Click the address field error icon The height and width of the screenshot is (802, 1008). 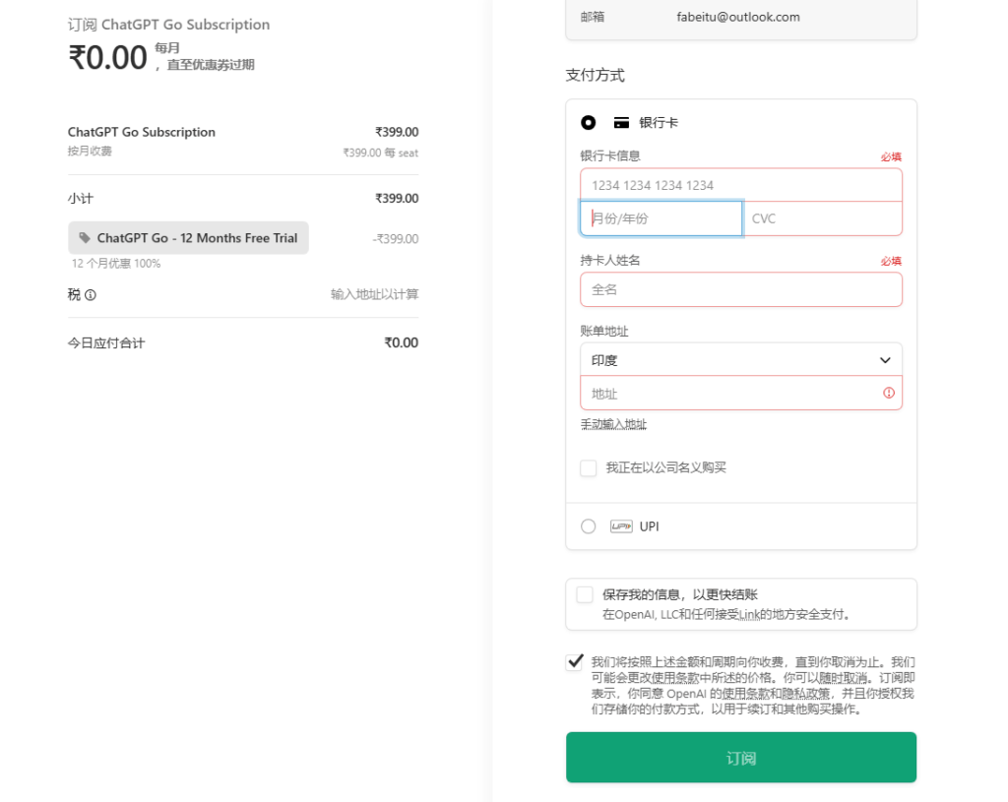(x=889, y=393)
